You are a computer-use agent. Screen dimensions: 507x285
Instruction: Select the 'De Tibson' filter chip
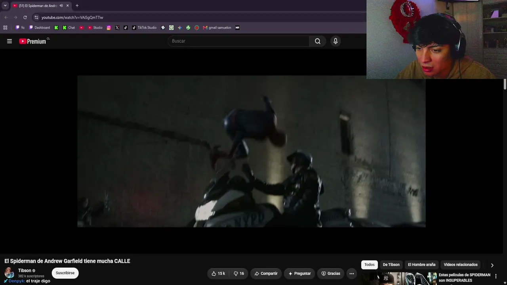[x=391, y=265]
